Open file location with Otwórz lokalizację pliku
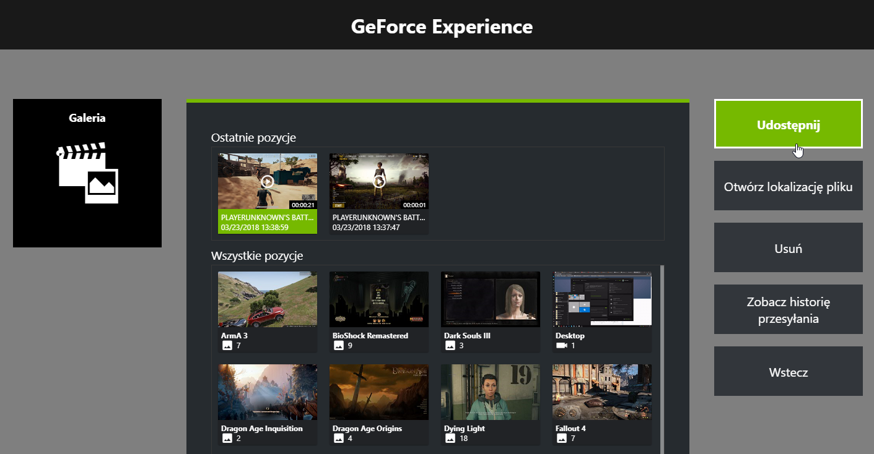Viewport: 874px width, 454px height. [788, 186]
